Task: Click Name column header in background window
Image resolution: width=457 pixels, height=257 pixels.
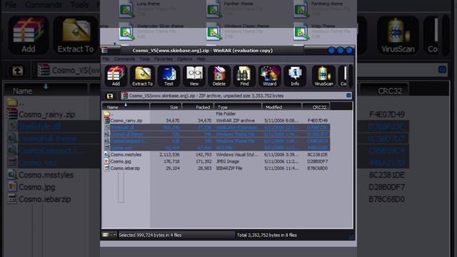Action: tap(46, 91)
